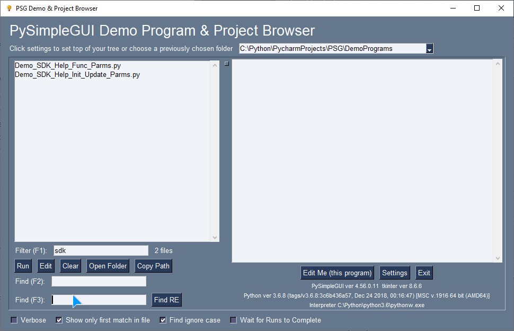Open Edit Me (this program)
Screen dimensions: 514x331
click(x=338, y=273)
